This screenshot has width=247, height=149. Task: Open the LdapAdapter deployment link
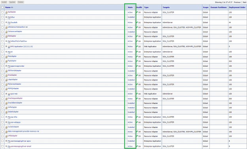13,80
